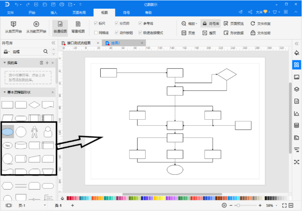Click the 页面预览 button

(234, 23)
